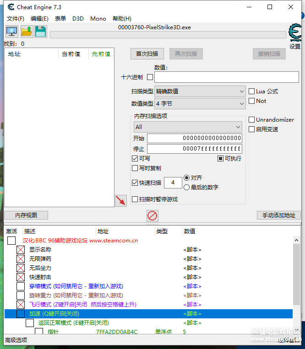Activate the 返回正常模式 script checkbox

click(30, 323)
